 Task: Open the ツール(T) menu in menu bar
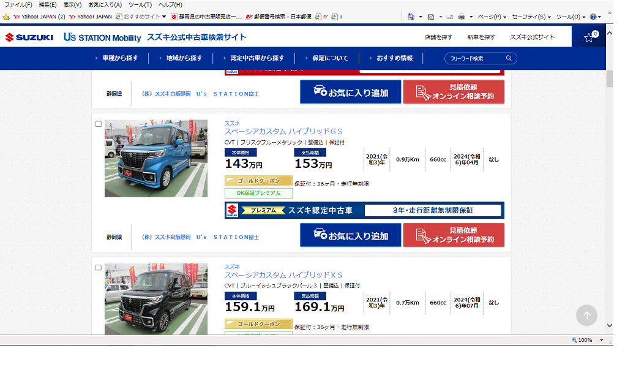[140, 5]
